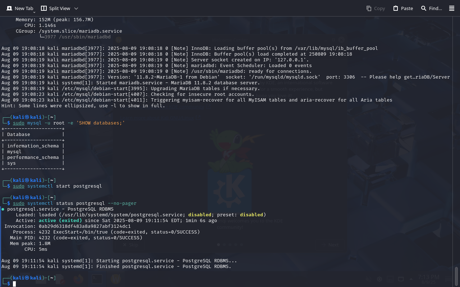Image resolution: width=460 pixels, height=287 pixels.
Task: Click 'Started mariadb.service' log line
Action: point(131,83)
